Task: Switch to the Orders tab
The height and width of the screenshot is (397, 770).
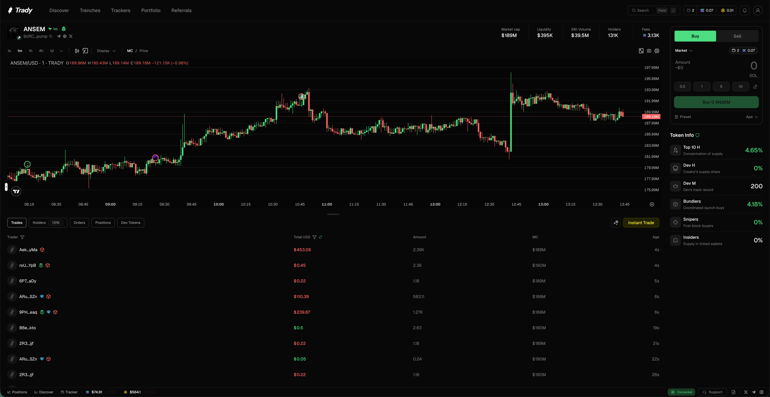Action: (x=79, y=223)
